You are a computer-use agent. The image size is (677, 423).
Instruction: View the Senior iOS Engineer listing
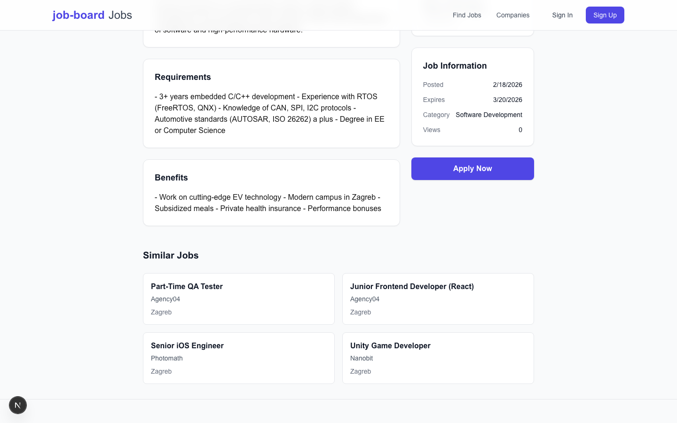187,345
